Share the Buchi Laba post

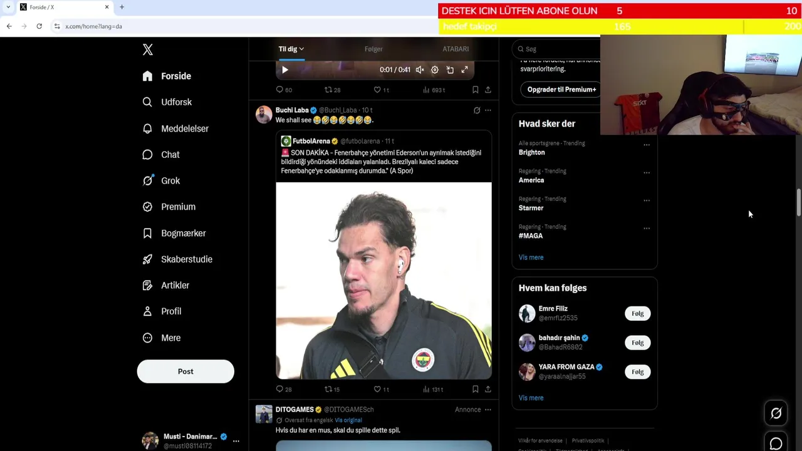pos(488,389)
